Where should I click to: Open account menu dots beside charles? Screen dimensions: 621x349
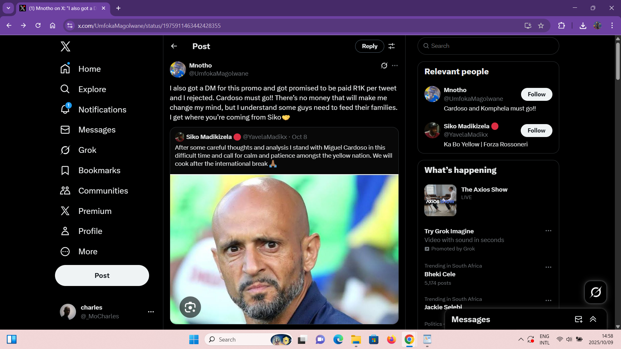coord(151,312)
